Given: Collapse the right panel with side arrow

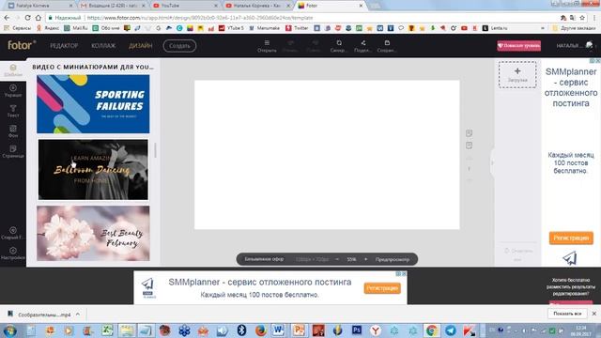Looking at the screenshot, I should click(x=492, y=162).
